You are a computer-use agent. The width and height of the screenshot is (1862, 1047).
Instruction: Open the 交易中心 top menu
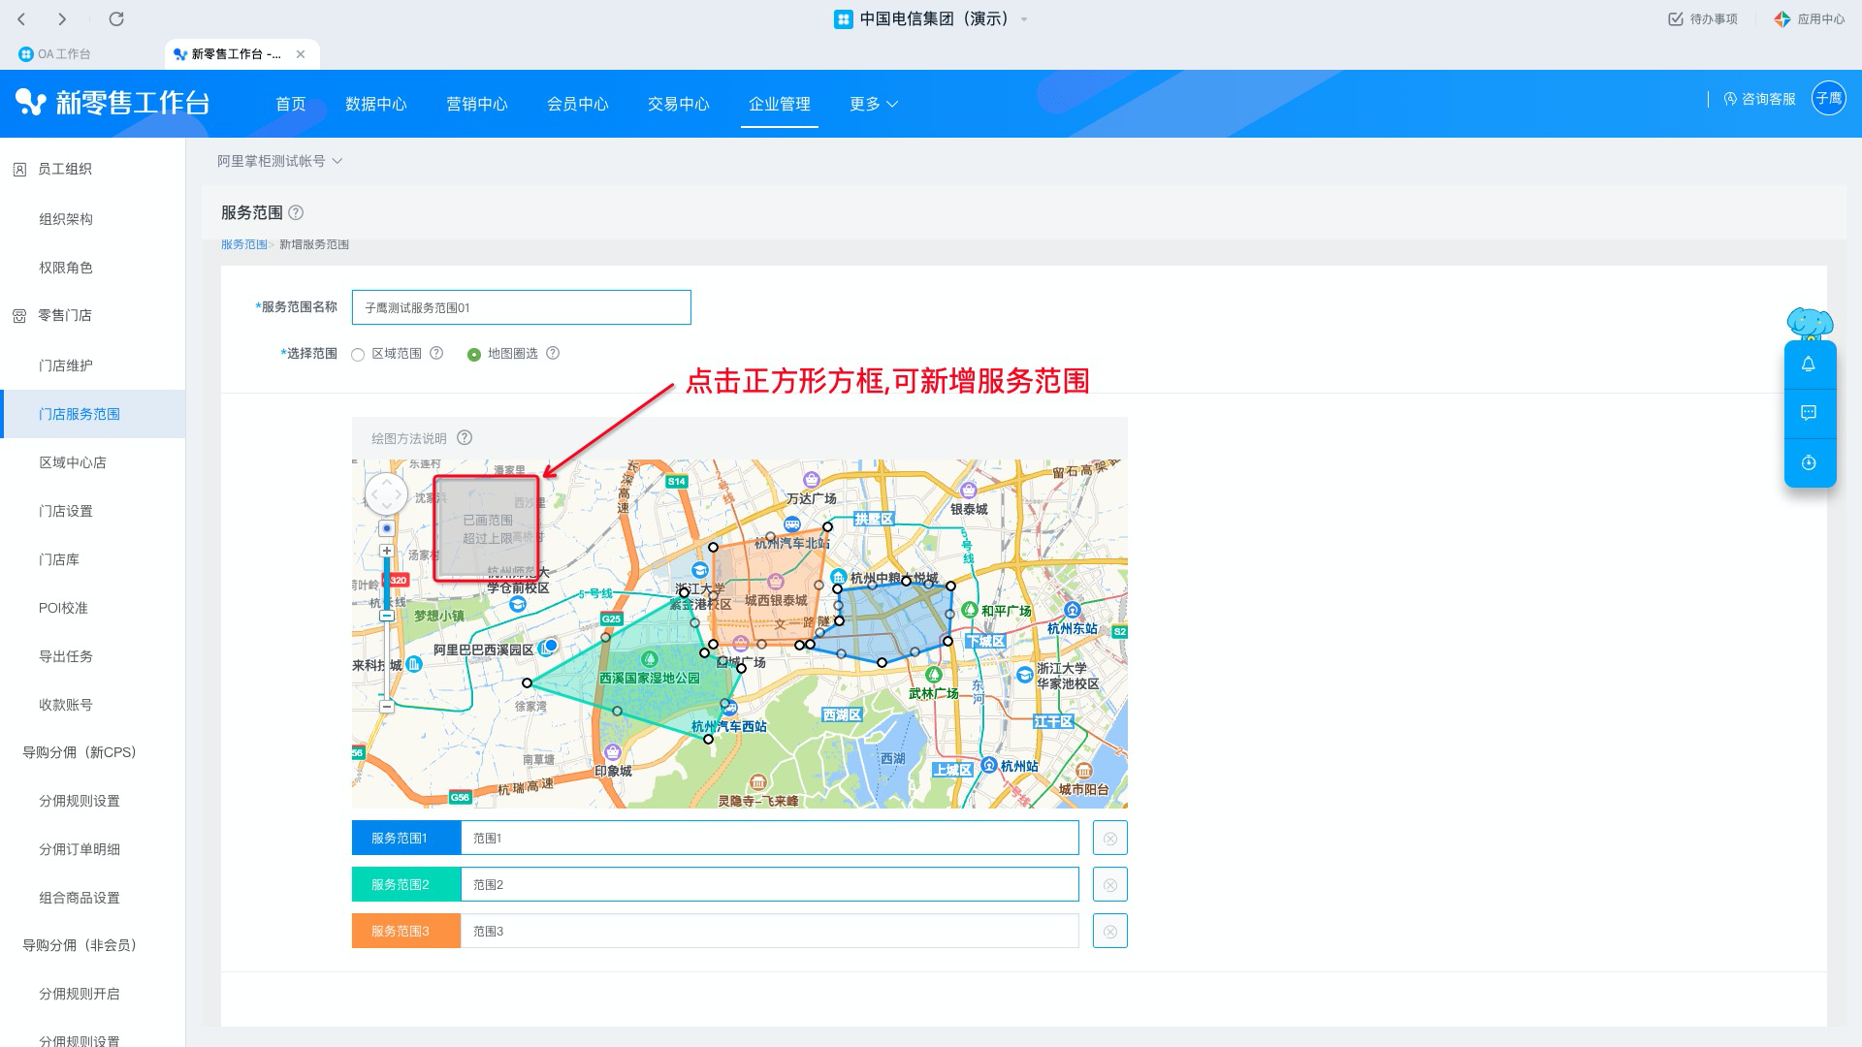tap(679, 104)
